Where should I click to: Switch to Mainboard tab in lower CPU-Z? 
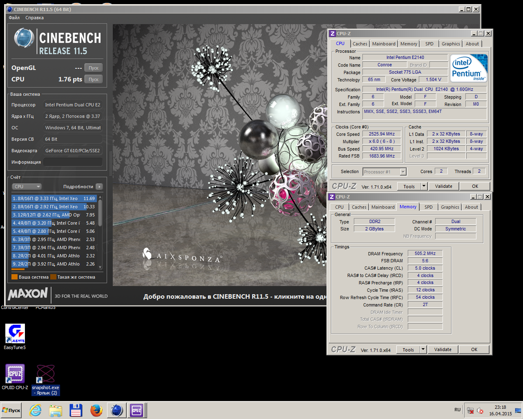click(x=383, y=207)
